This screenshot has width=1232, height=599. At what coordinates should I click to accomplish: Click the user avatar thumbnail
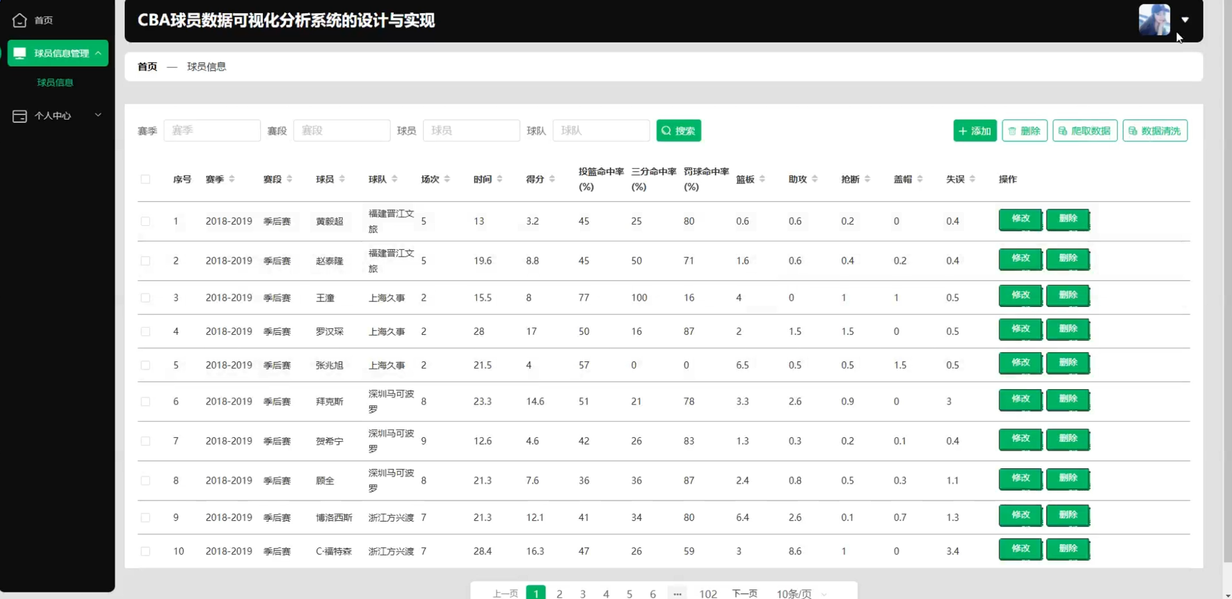tap(1154, 20)
